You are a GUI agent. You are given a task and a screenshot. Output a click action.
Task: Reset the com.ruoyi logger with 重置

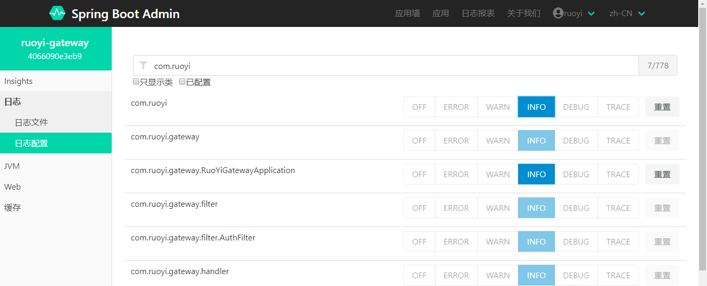[x=662, y=107]
